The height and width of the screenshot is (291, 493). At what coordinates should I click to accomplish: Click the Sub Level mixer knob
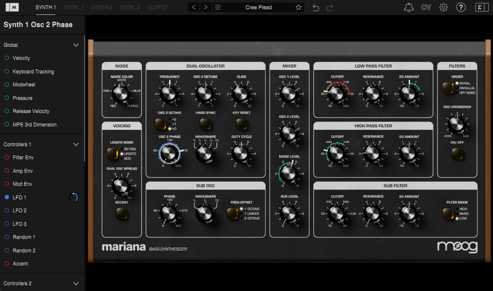coord(289,213)
